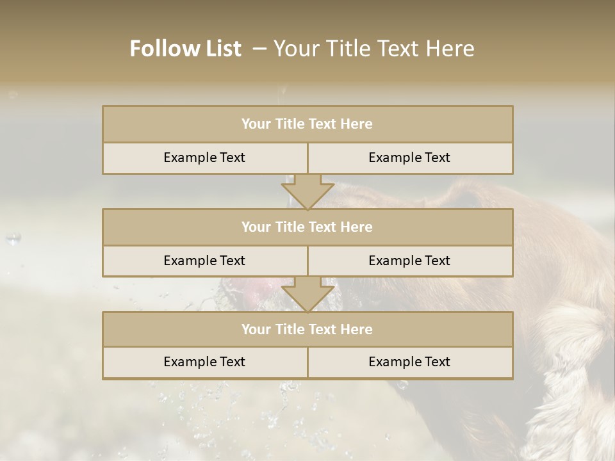615x461 pixels.
Task: Select the second block's "Your Title Text Here" header
Action: tap(307, 227)
